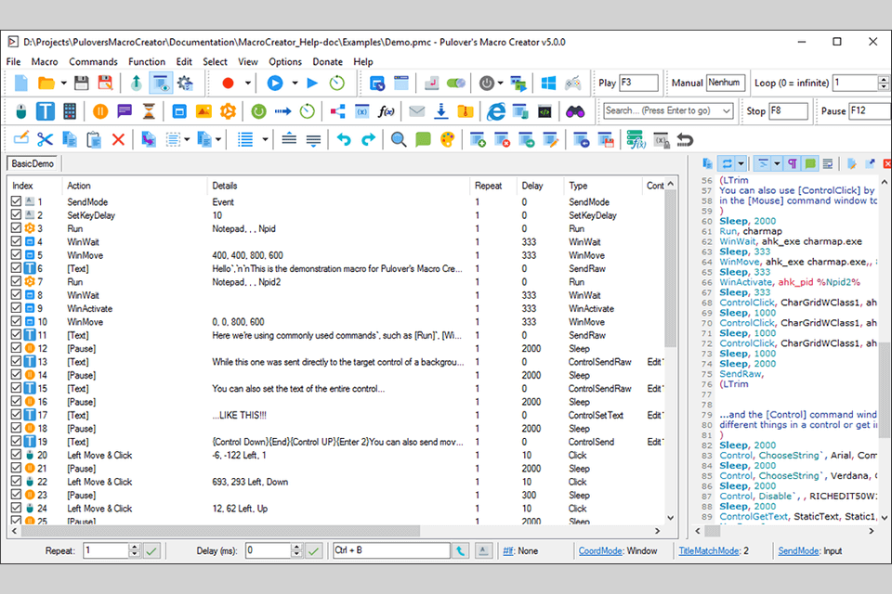The image size is (892, 594).
Task: Expand the list view dropdown arrow
Action: [265, 139]
